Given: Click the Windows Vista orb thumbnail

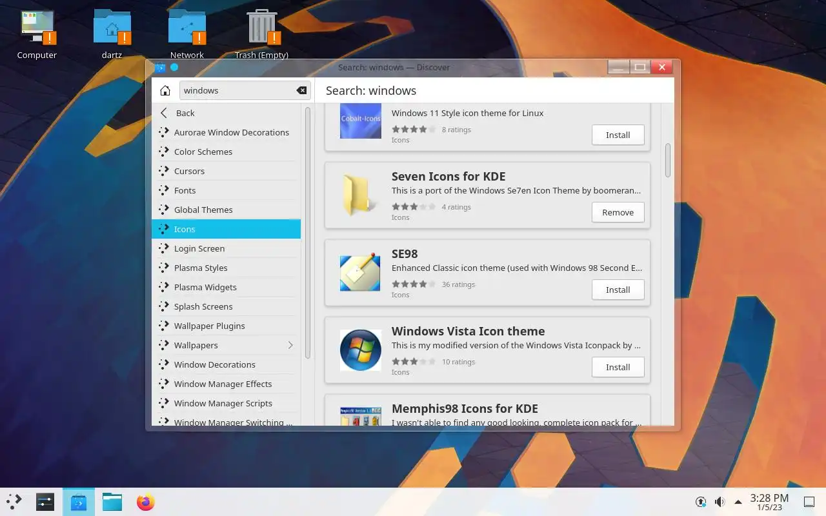Looking at the screenshot, I should point(361,350).
